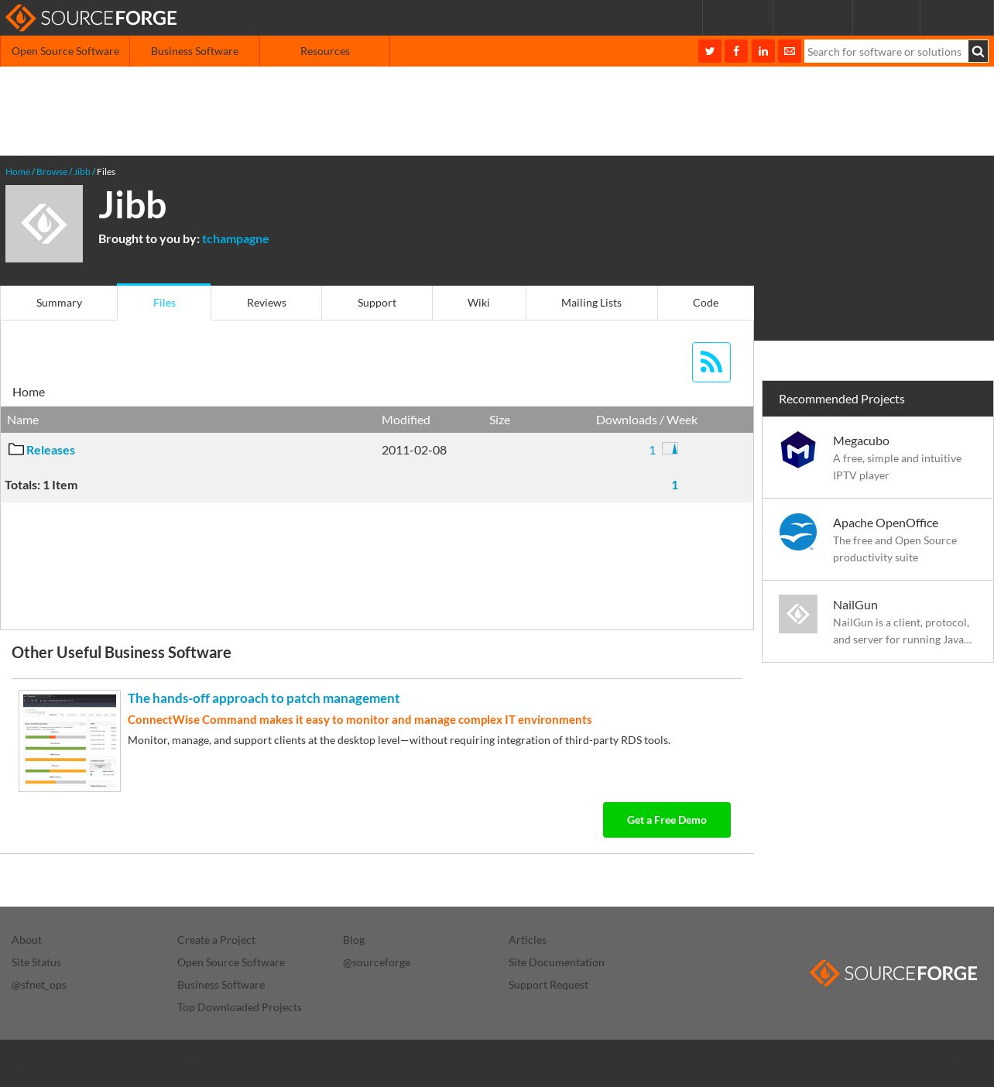Open the tchampagne author profile link

tap(235, 238)
